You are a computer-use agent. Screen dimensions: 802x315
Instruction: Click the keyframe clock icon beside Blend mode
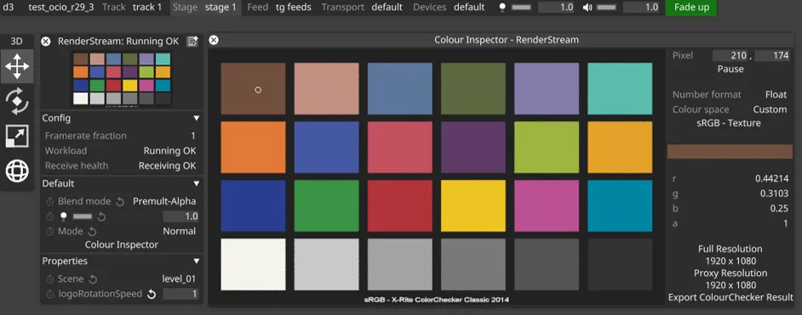click(x=50, y=201)
